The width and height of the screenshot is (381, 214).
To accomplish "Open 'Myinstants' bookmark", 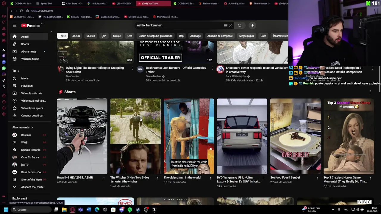I will 165,17.
